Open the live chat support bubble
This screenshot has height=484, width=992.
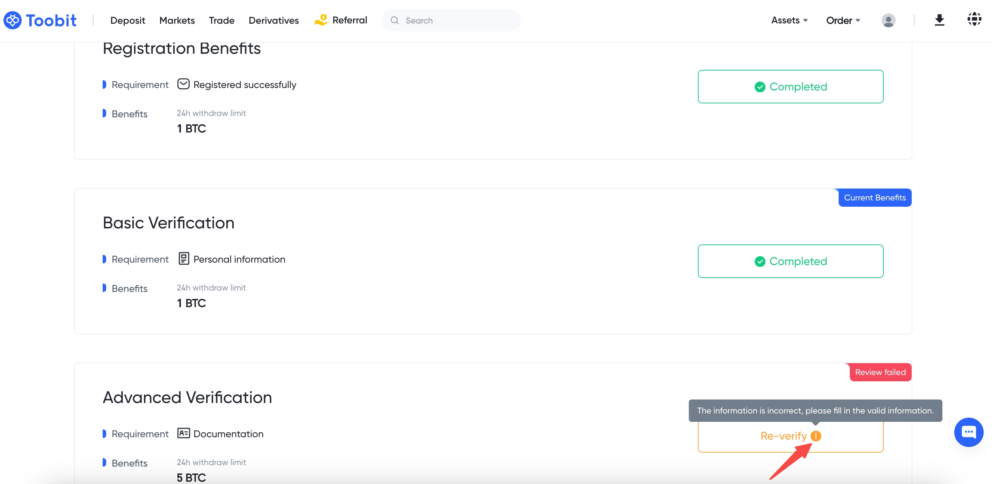[968, 432]
